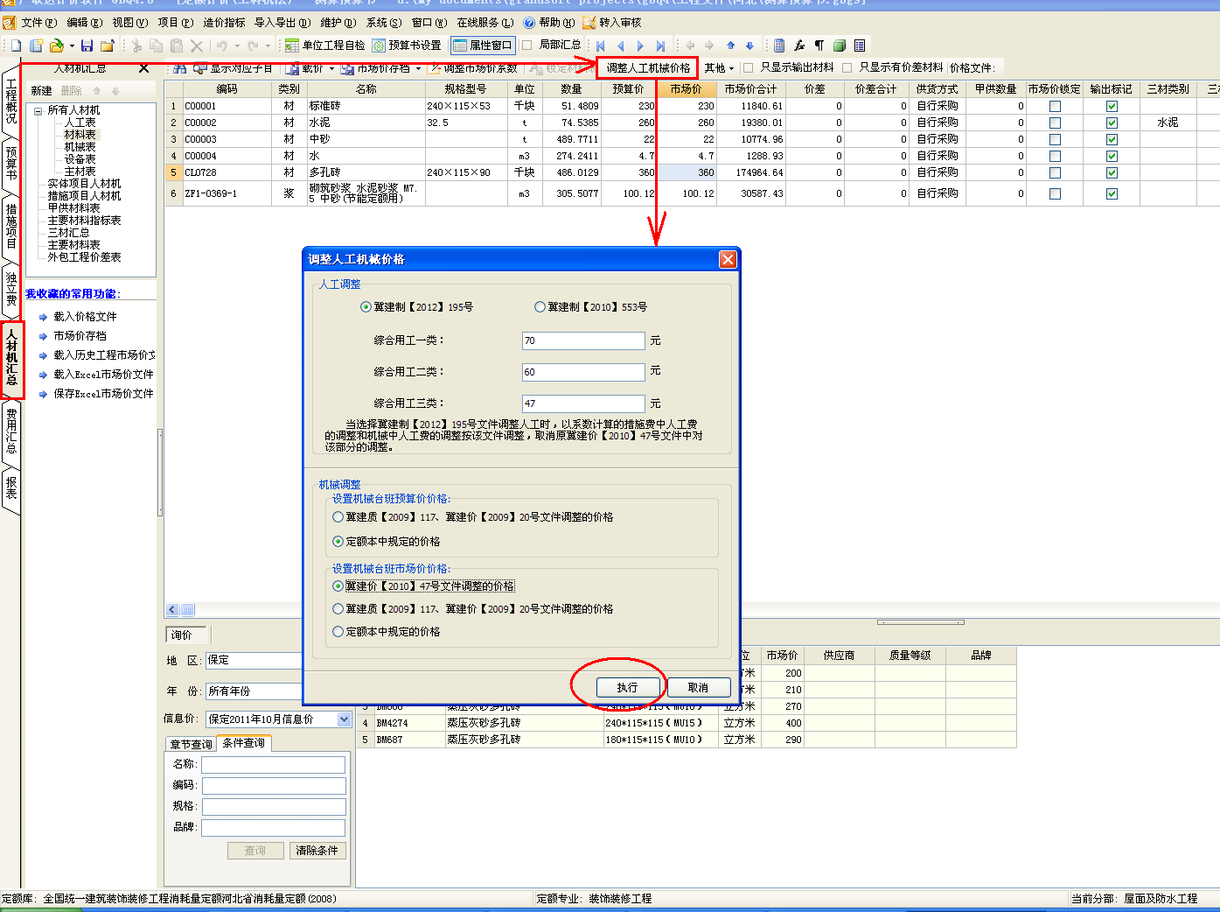
Task: Click 调整人工机械价格 toolbar button
Action: [648, 68]
